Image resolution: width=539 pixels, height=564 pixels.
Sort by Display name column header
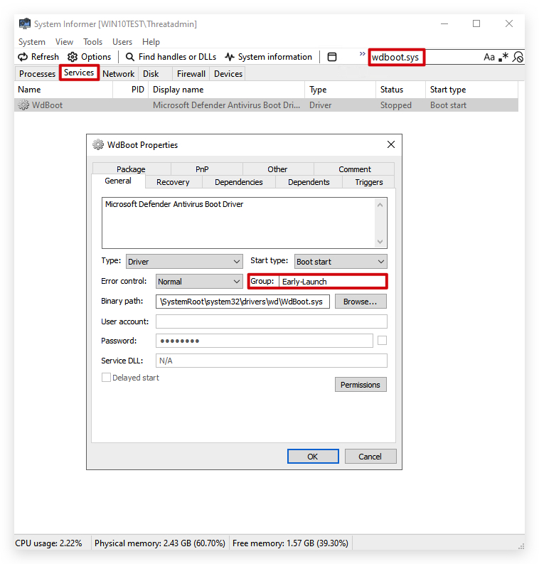pyautogui.click(x=227, y=90)
